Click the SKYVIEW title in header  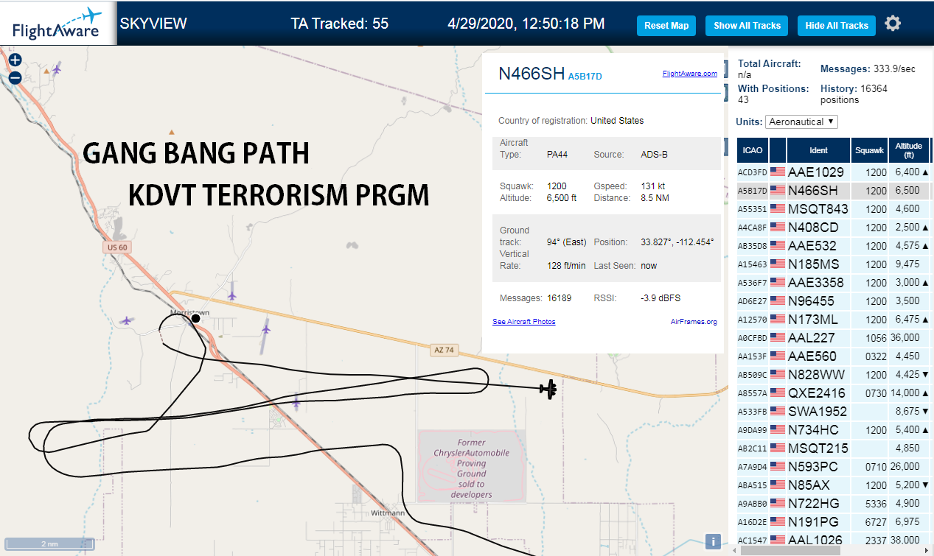tap(153, 24)
